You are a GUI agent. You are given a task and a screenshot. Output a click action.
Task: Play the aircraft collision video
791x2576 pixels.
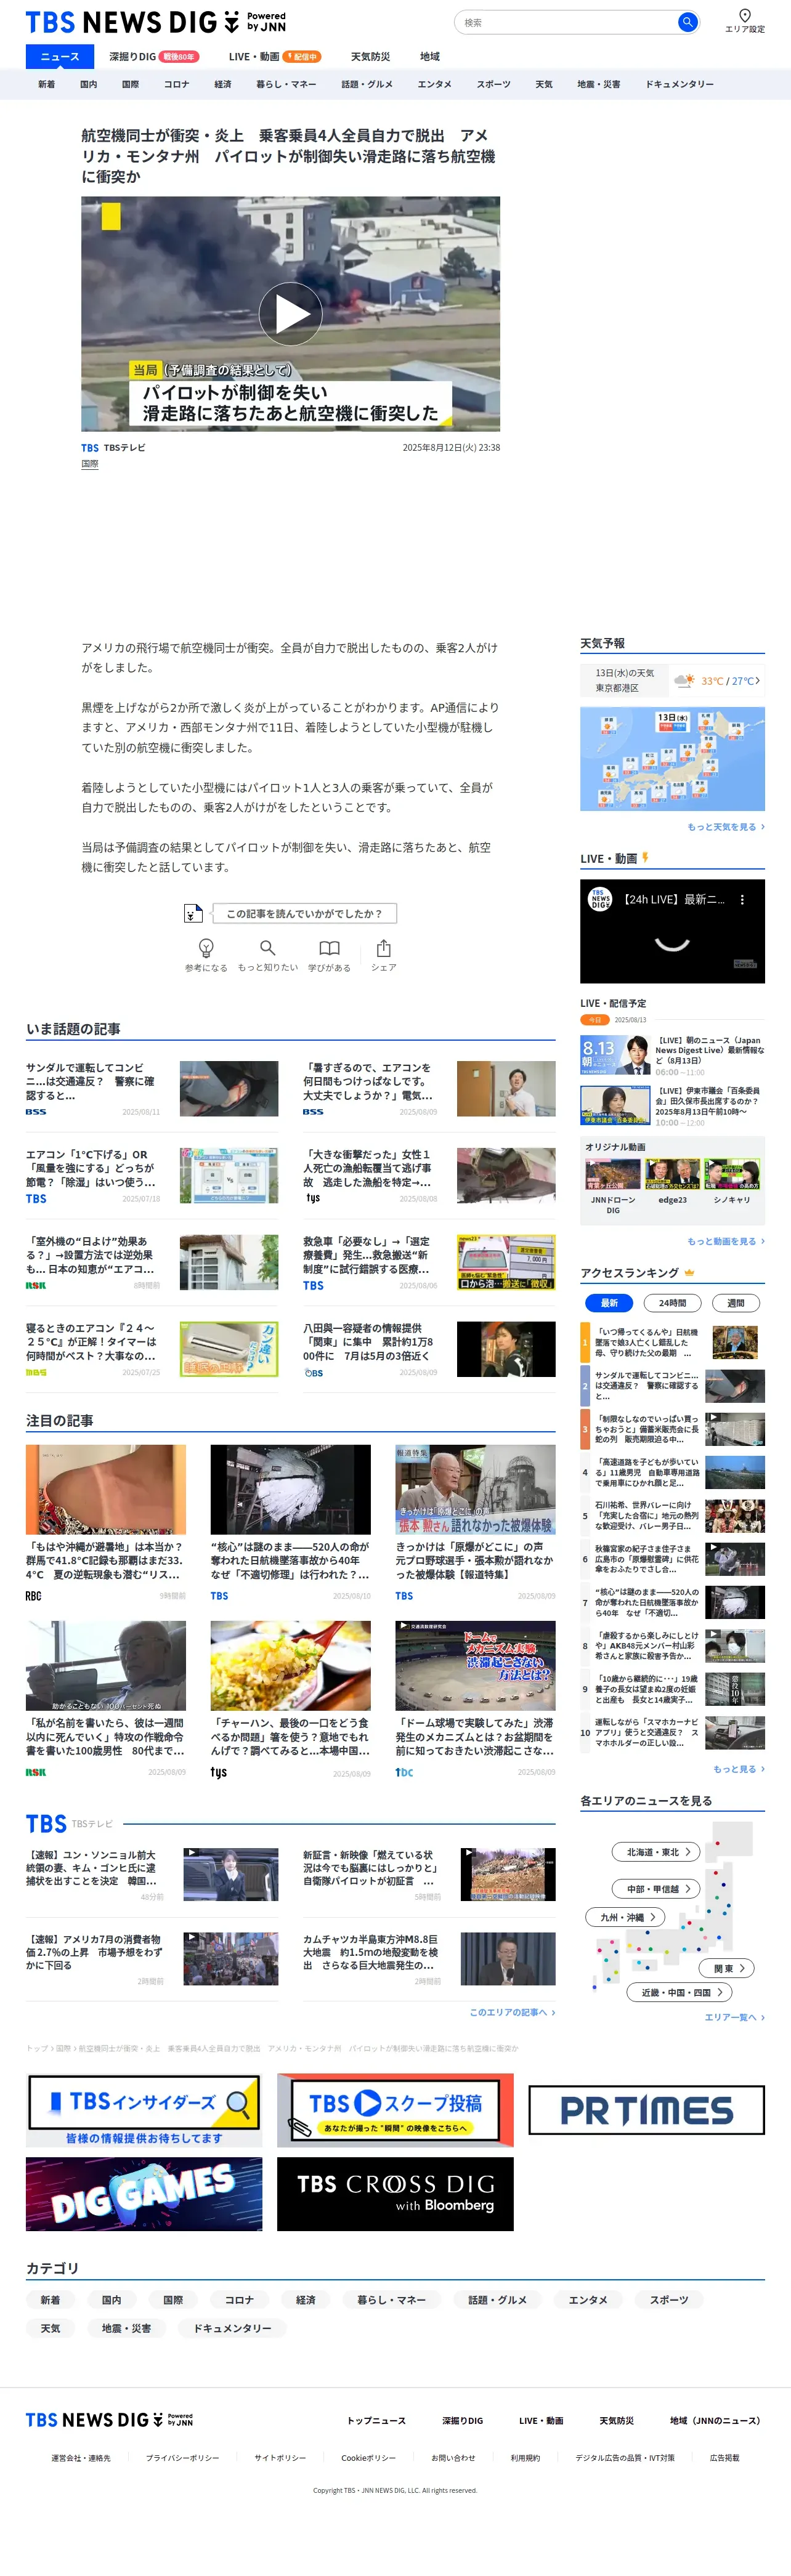pyautogui.click(x=290, y=314)
